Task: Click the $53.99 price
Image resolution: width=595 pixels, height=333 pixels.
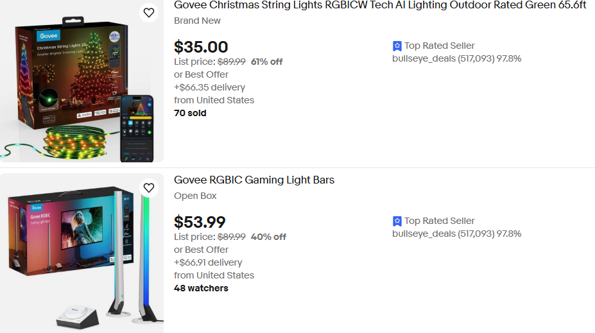Action: [x=200, y=222]
